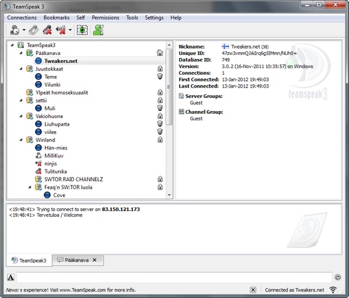The image size is (349, 298).
Task: Click the Finland flag by the nickname
Action: click(226, 46)
